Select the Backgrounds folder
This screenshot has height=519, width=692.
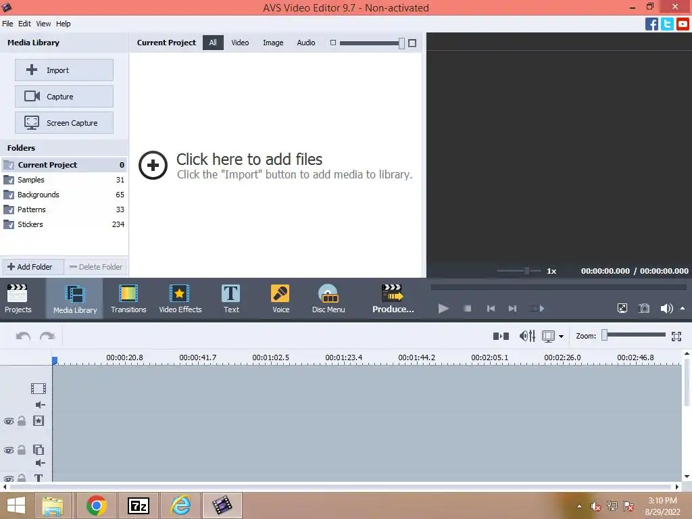click(x=64, y=195)
